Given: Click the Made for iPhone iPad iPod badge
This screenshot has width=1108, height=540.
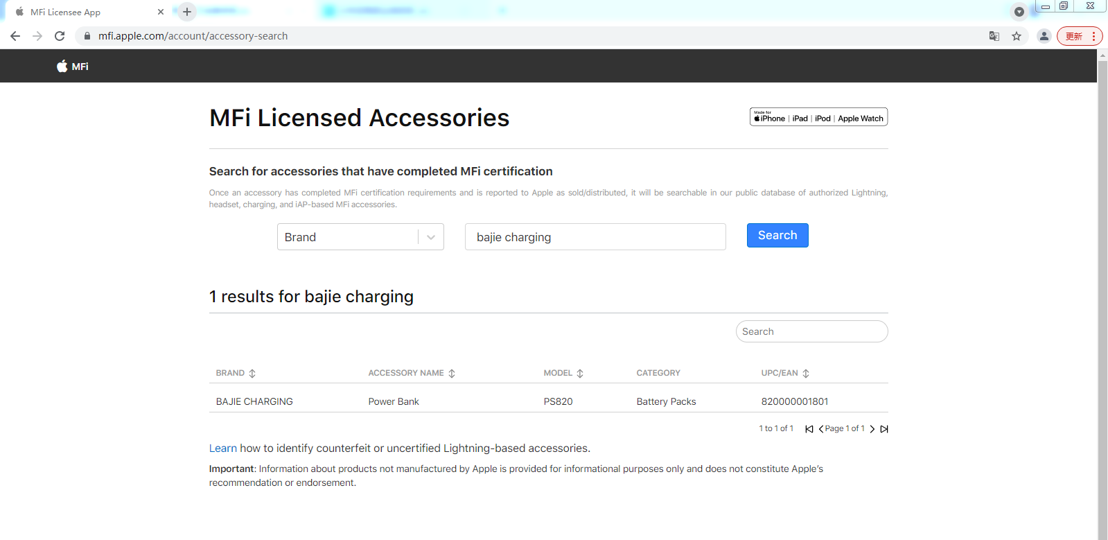Looking at the screenshot, I should point(818,117).
